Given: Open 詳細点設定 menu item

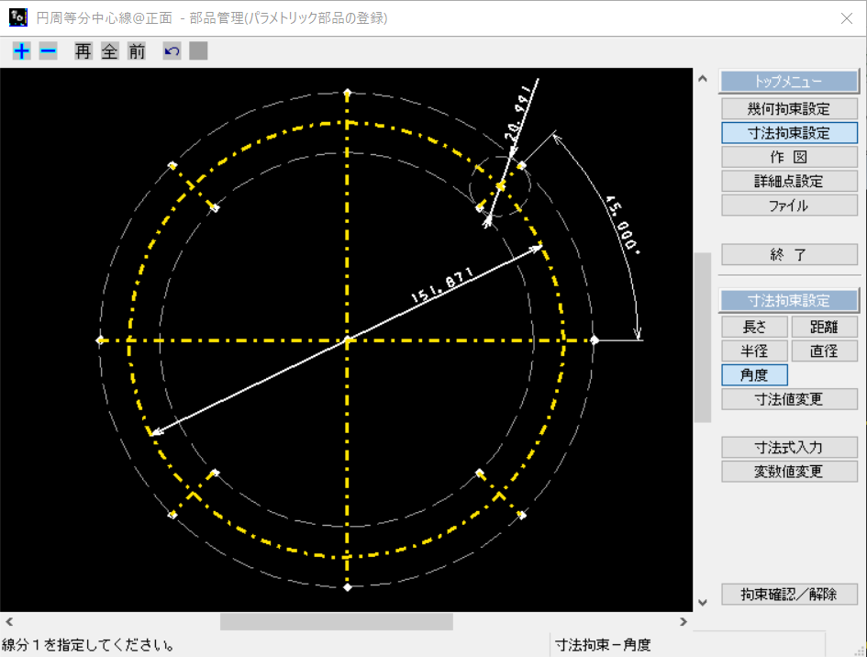Looking at the screenshot, I should 789,182.
